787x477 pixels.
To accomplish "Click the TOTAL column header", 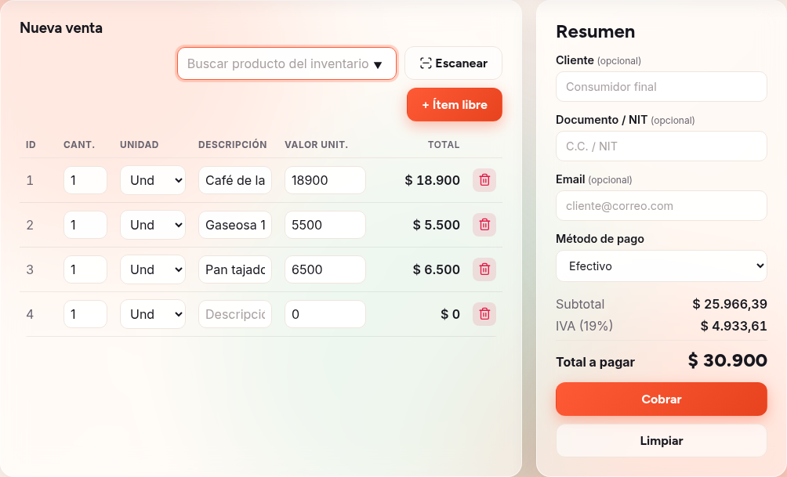I will [444, 144].
